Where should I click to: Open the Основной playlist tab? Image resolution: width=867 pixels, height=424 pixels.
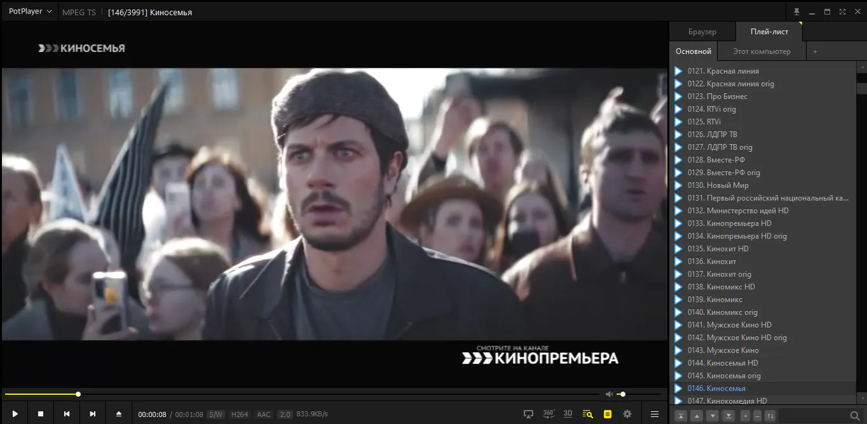click(693, 51)
